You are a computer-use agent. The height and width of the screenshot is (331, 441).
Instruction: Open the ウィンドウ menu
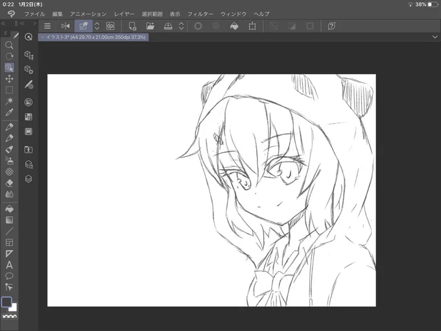click(233, 14)
